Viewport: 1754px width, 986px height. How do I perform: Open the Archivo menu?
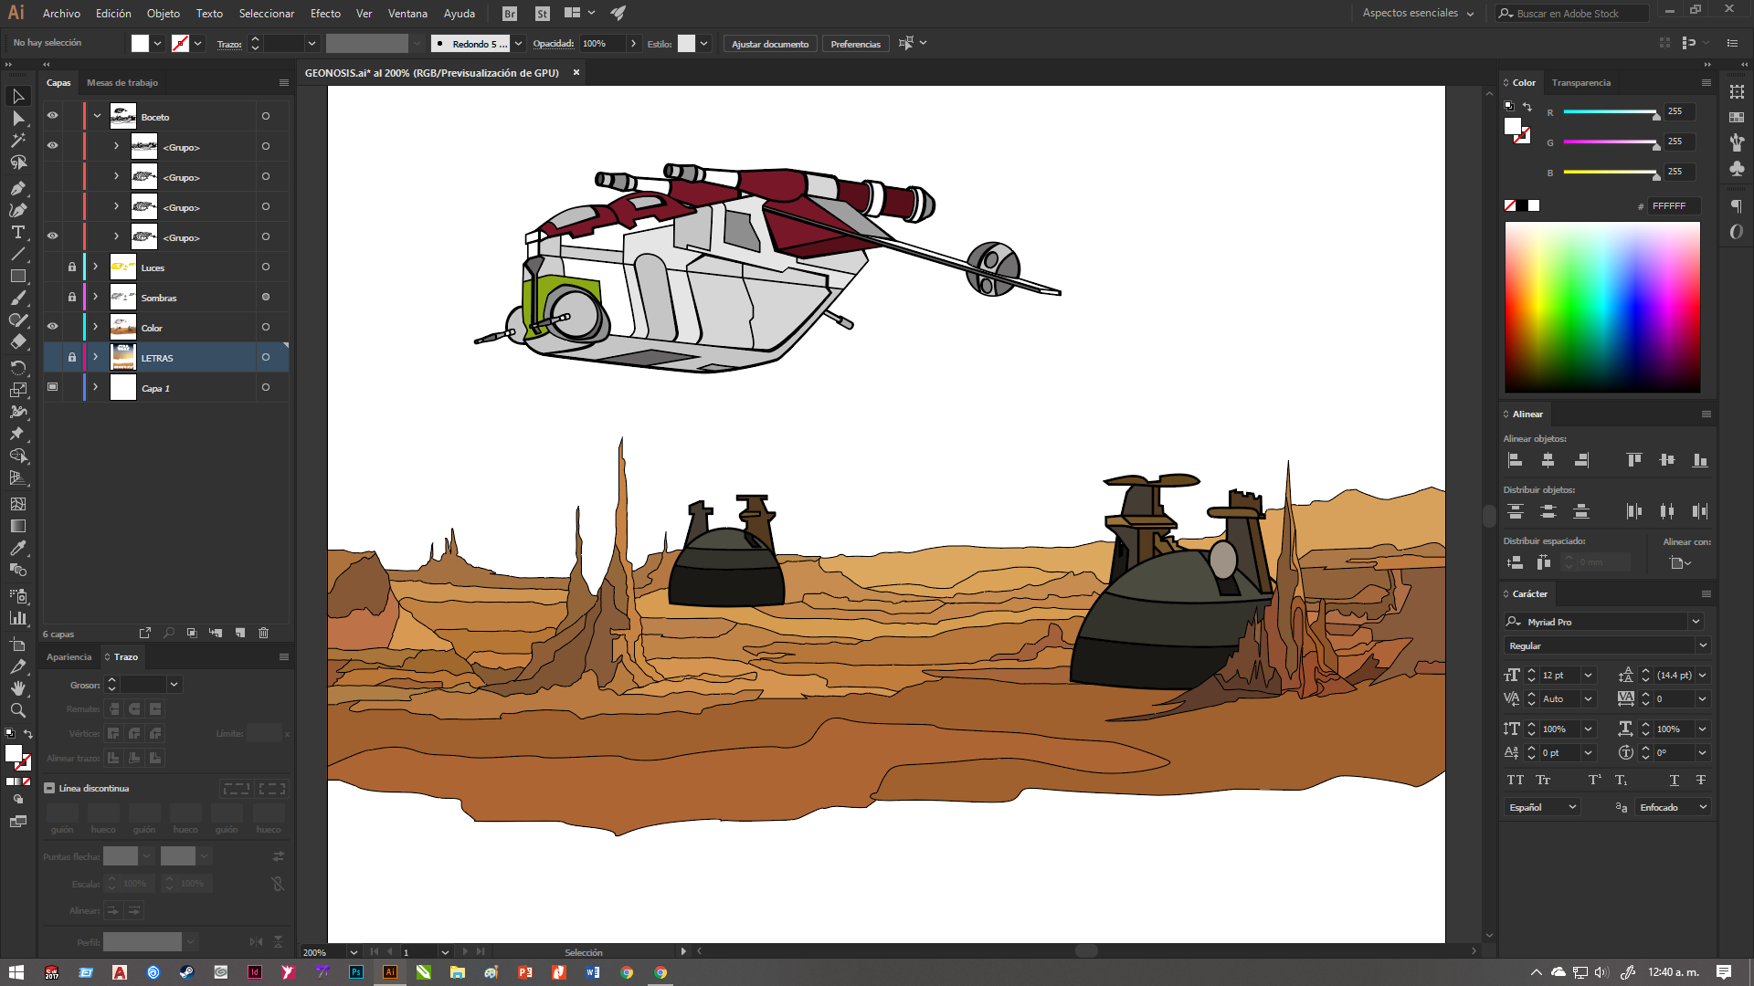61,14
